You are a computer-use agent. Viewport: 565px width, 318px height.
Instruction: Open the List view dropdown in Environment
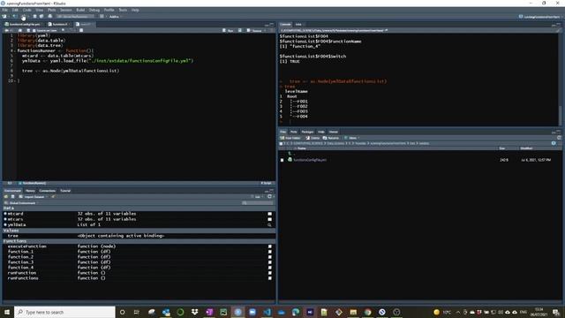coord(257,197)
